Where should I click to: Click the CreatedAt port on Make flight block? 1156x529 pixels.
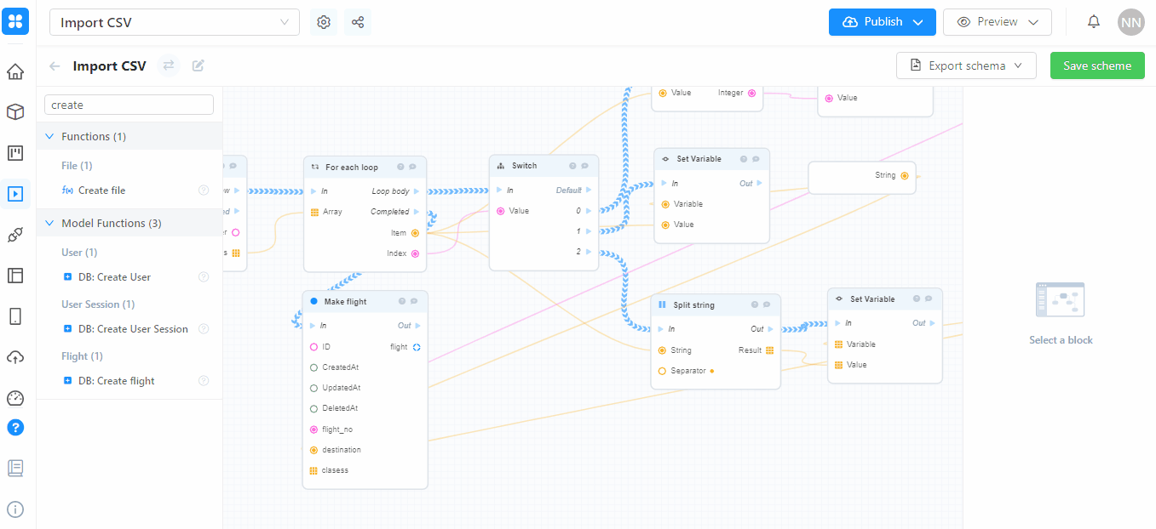[x=314, y=367]
